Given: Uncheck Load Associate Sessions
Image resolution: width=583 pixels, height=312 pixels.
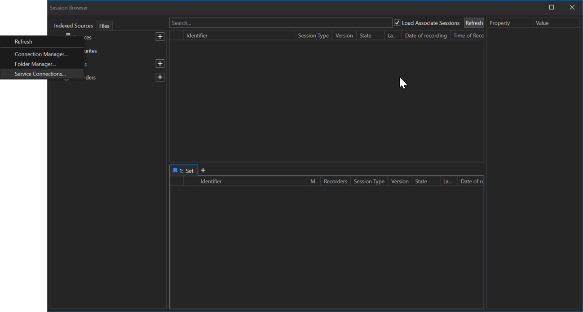Looking at the screenshot, I should [x=397, y=22].
